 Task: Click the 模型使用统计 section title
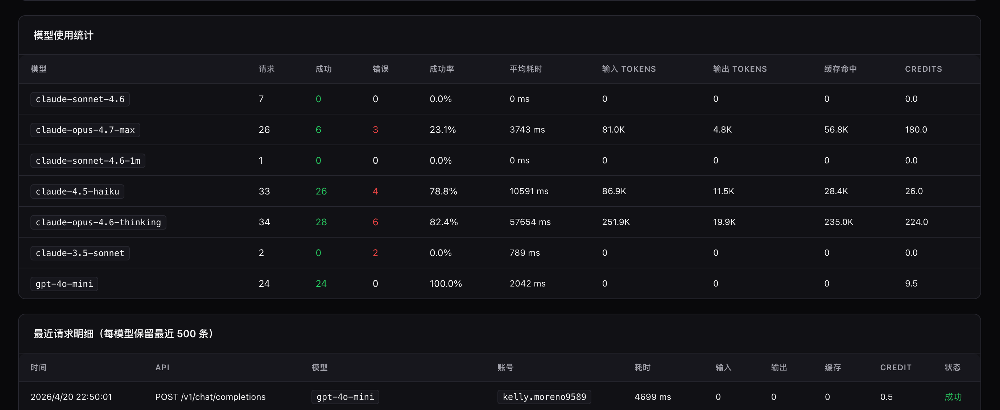pyautogui.click(x=63, y=35)
